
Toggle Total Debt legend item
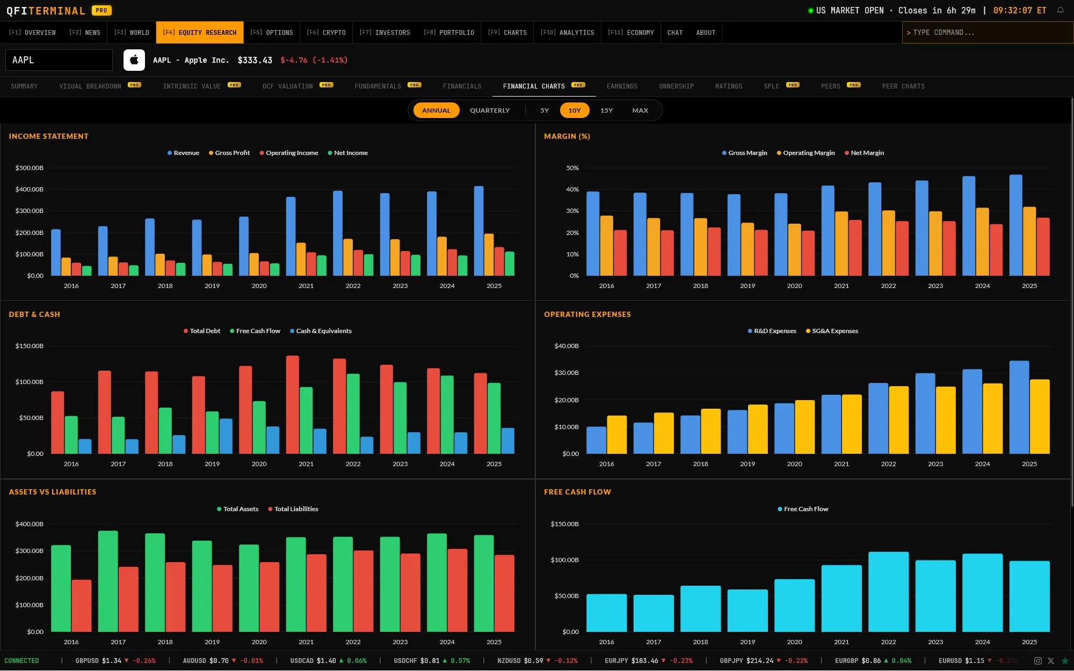(202, 331)
